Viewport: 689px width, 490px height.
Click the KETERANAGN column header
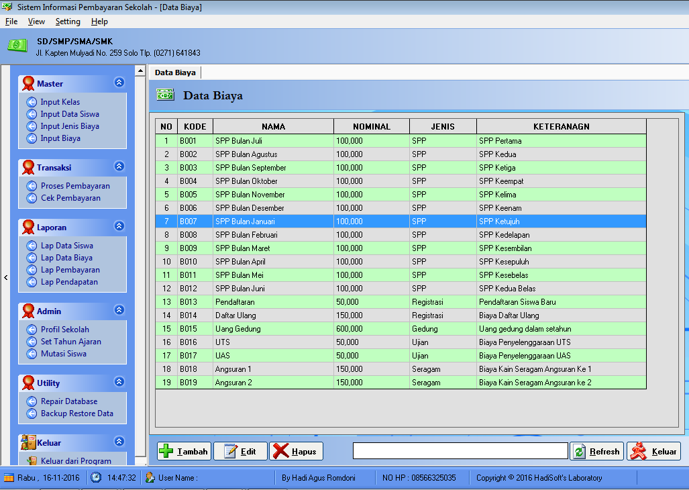[x=562, y=127]
